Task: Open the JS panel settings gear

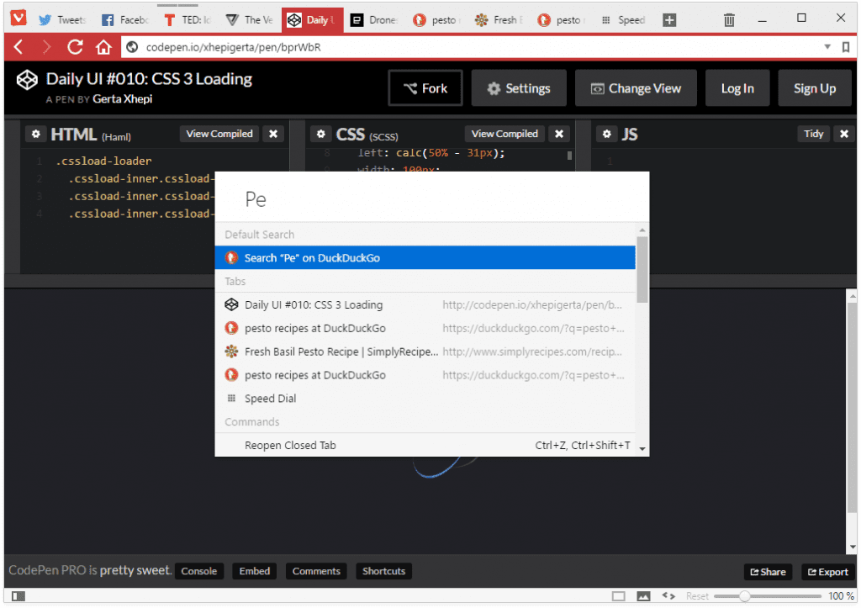Action: tap(607, 134)
